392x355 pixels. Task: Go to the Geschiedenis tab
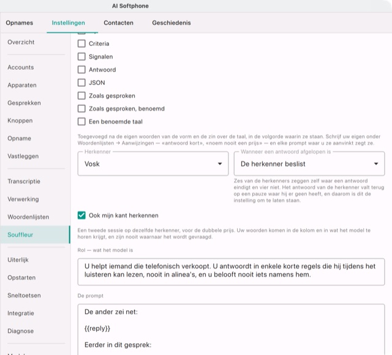(x=171, y=23)
